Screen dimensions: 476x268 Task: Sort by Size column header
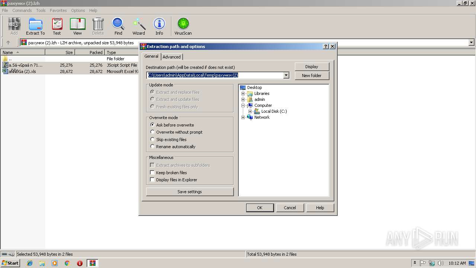[60, 52]
